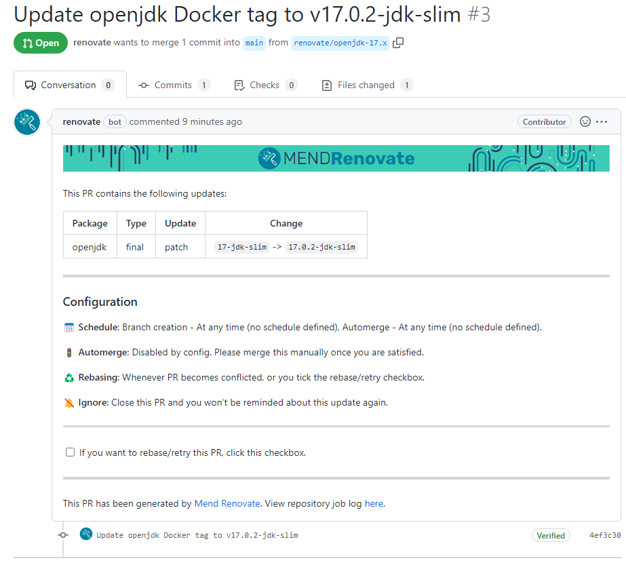The height and width of the screenshot is (565, 626).
Task: Click the '17-jdk-slim' old version value
Action: click(242, 247)
